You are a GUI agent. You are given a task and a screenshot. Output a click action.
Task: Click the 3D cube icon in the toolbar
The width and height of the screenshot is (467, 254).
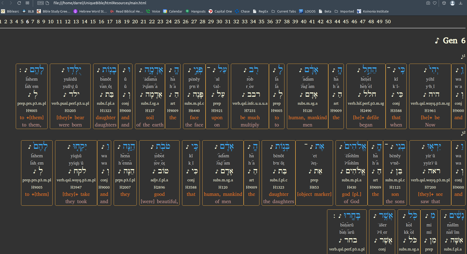click(x=444, y=3)
